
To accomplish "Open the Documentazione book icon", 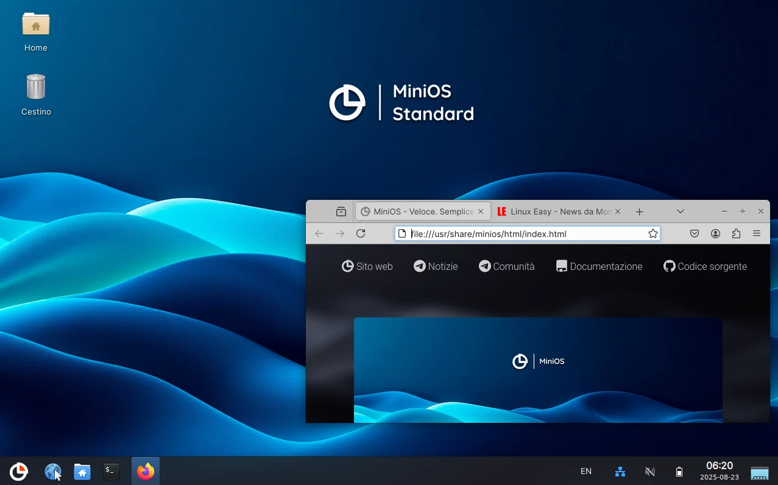I will 561,266.
